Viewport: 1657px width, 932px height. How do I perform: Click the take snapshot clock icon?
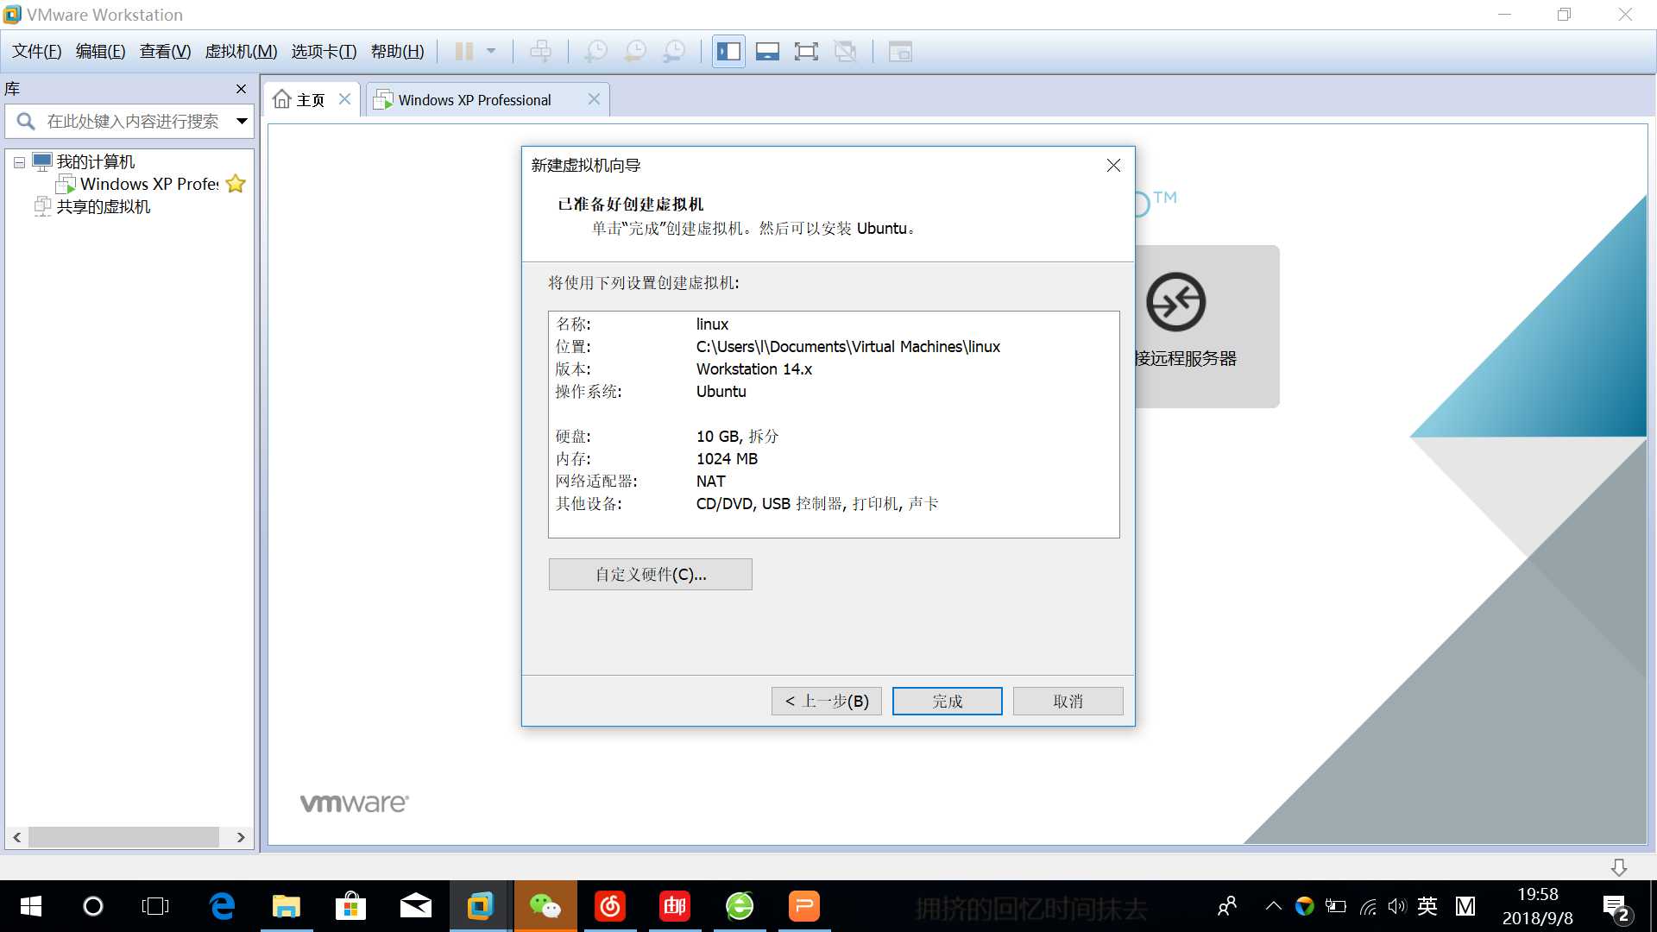coord(595,52)
